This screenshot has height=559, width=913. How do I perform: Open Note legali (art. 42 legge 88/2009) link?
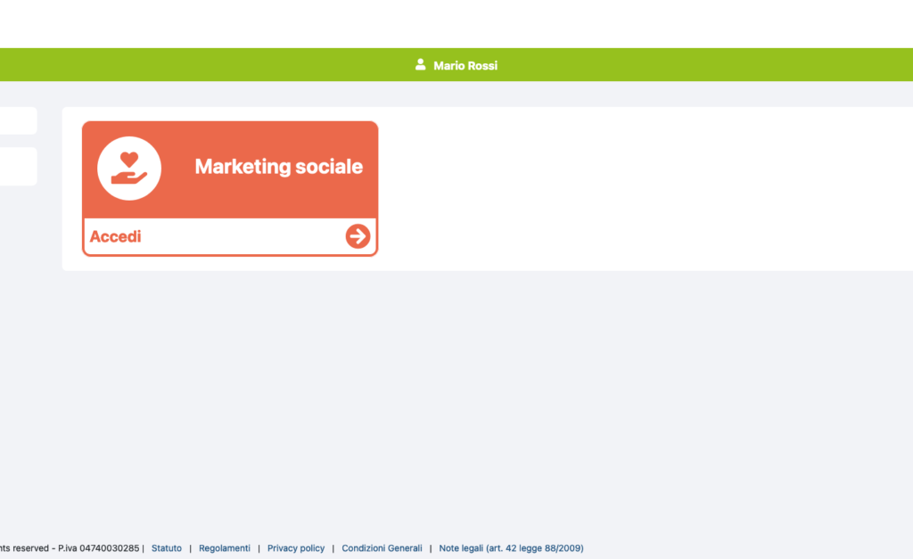point(511,548)
